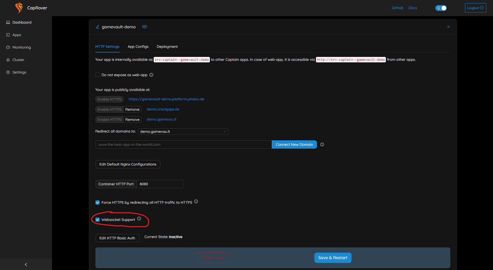Click Save & Restart
The image size is (493, 270).
point(333,258)
